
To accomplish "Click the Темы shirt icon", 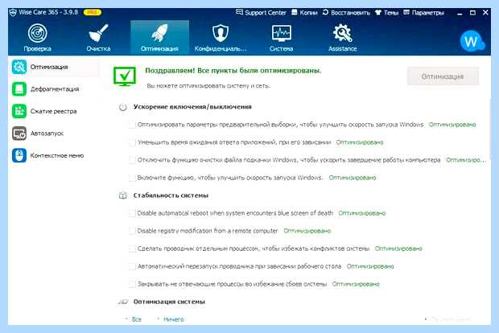I will [x=378, y=12].
